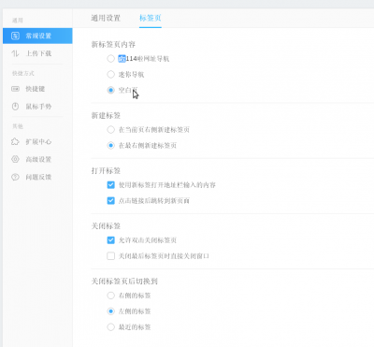The image size is (374, 347).
Task: Uncheck 使用新标签打开地址栏输入的内容
Action: point(110,185)
